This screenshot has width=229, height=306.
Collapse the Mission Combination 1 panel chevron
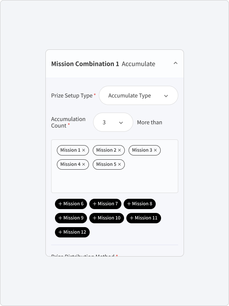point(176,63)
